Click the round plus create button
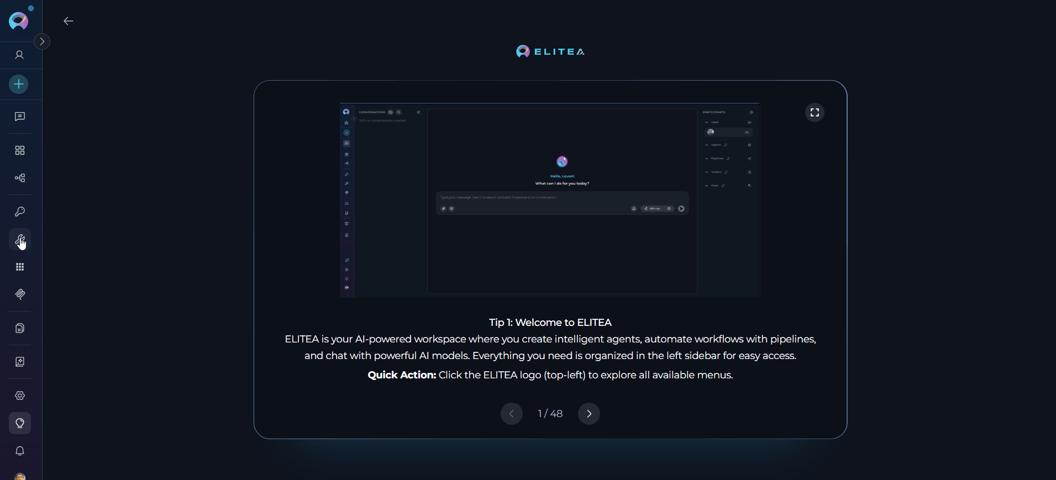The image size is (1056, 480). (x=19, y=84)
